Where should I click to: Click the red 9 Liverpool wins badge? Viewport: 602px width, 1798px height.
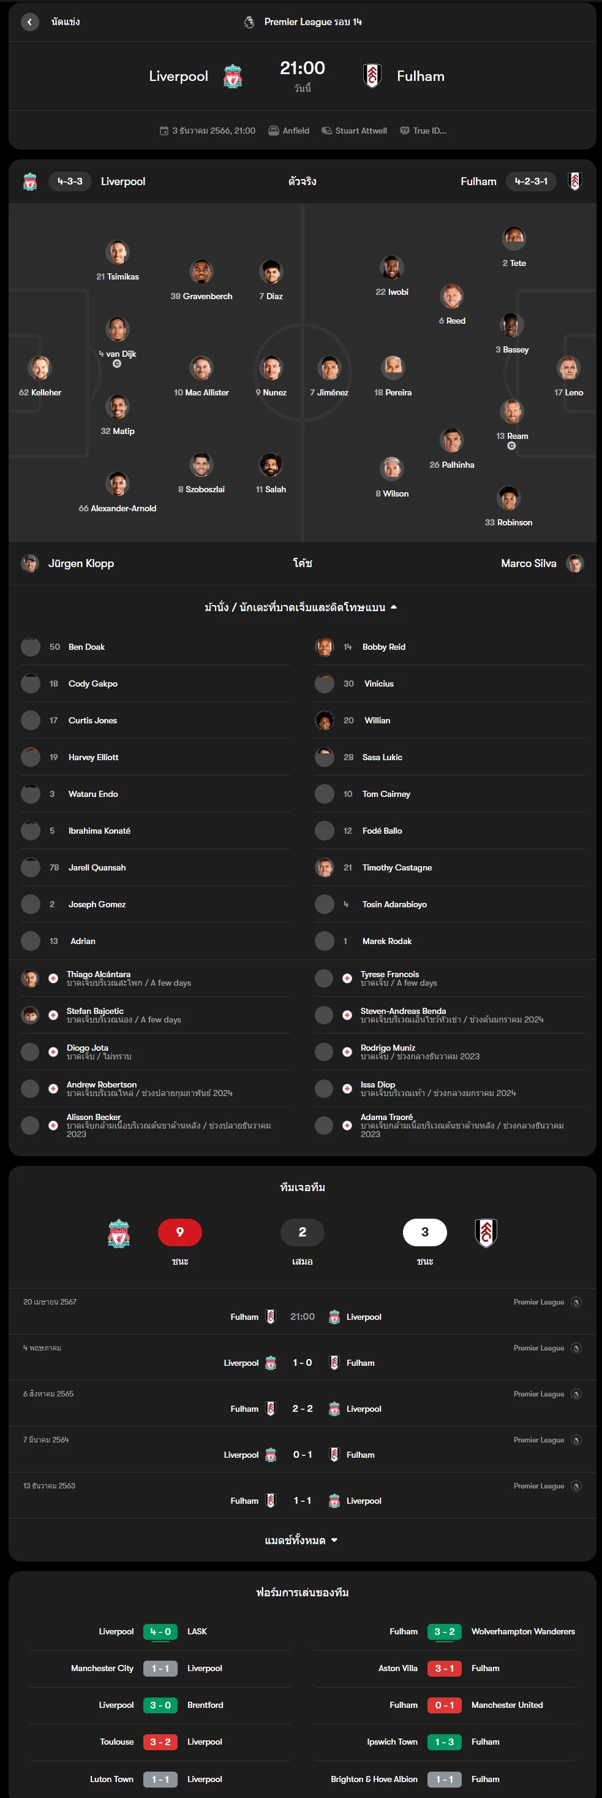[x=180, y=1232]
